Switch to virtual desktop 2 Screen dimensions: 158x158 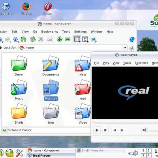pos(149,150)
